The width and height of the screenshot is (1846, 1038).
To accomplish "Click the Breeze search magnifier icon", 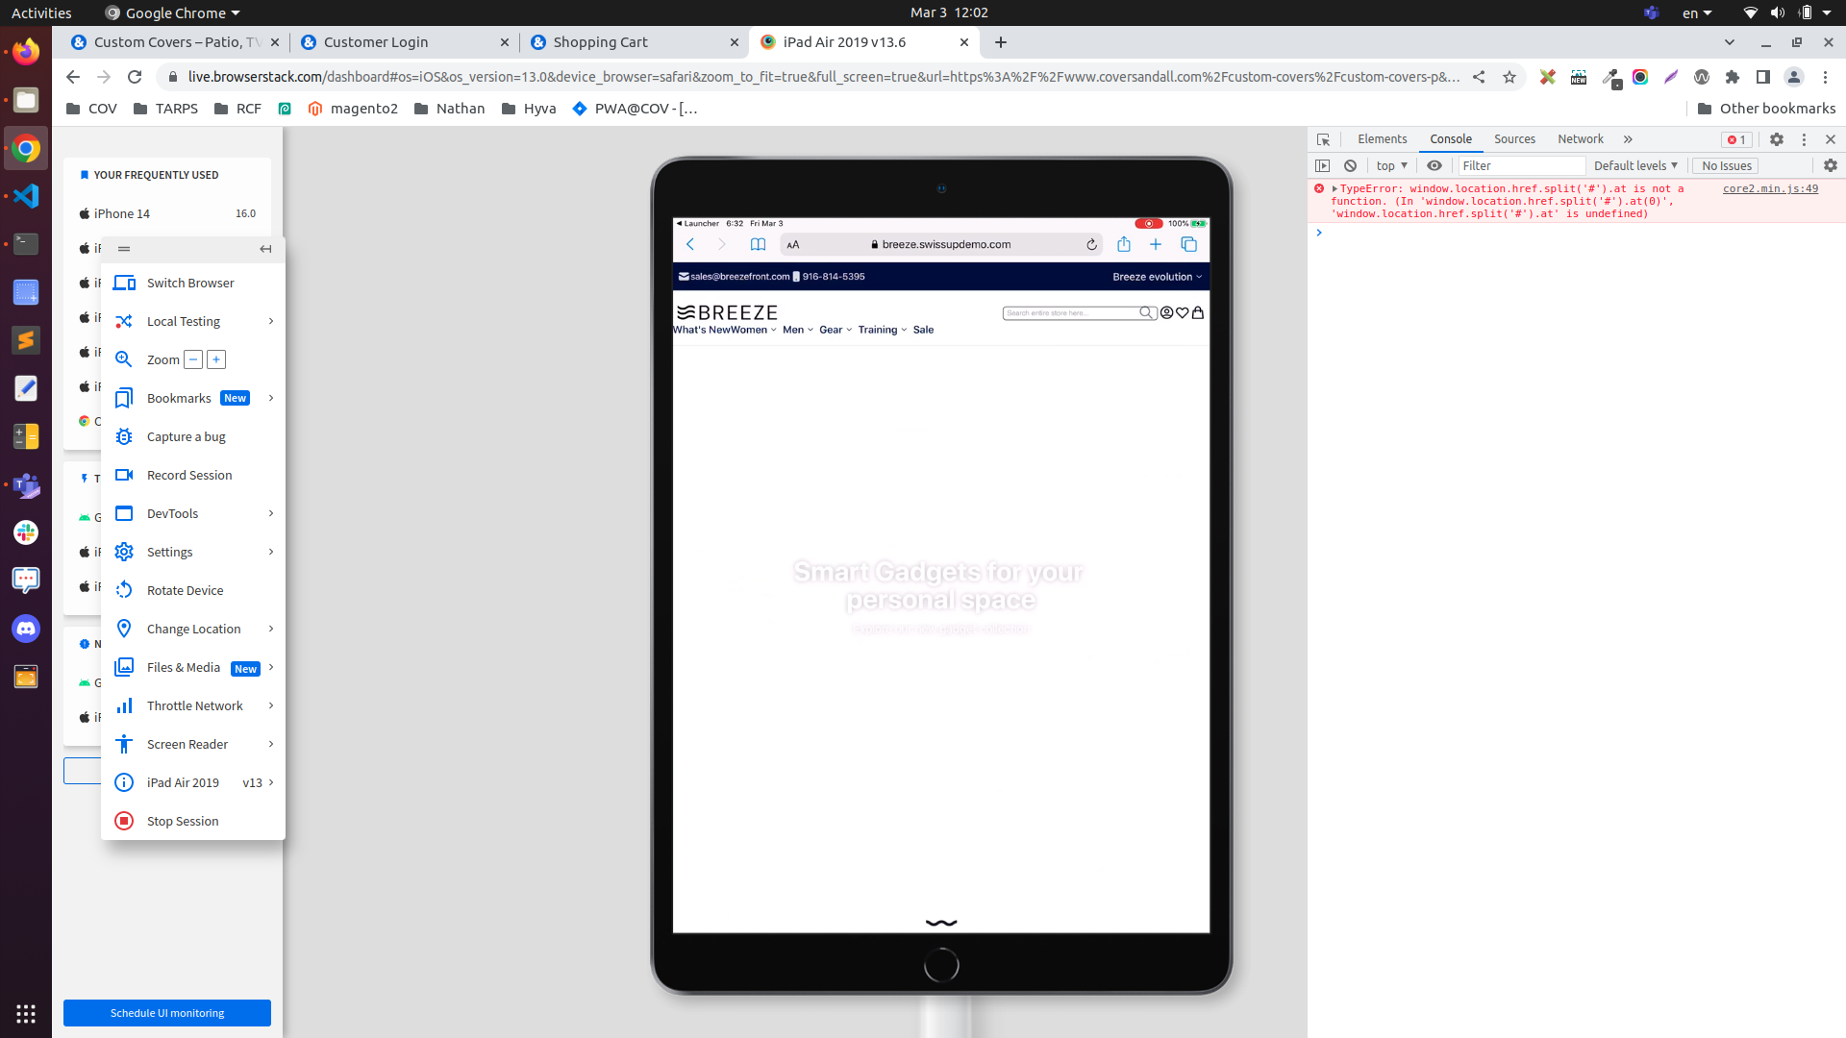I will (x=1146, y=312).
